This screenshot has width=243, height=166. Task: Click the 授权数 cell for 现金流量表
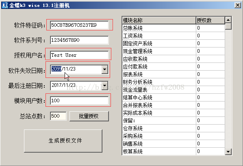[x=210, y=90]
